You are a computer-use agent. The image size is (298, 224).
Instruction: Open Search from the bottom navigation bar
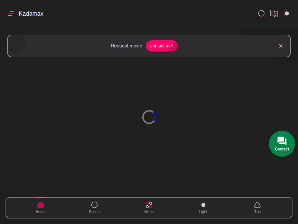[x=95, y=208]
